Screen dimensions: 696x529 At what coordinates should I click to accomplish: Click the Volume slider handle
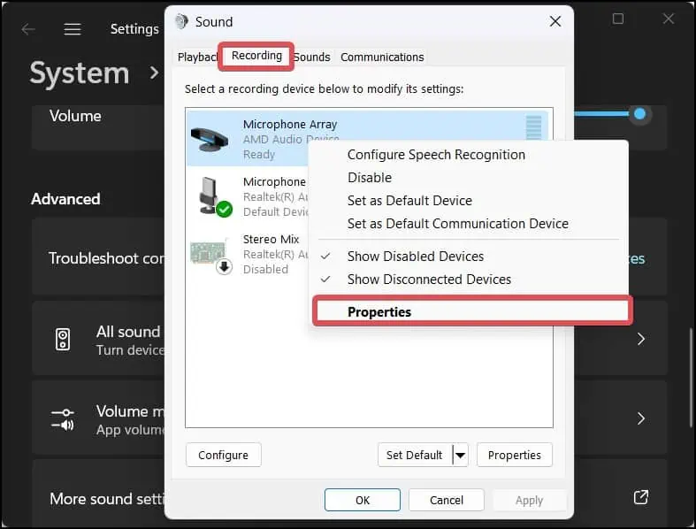tap(640, 113)
